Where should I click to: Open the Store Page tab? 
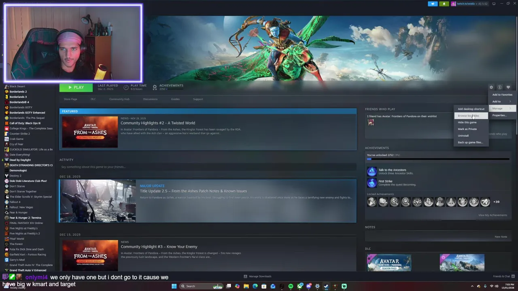pos(70,99)
